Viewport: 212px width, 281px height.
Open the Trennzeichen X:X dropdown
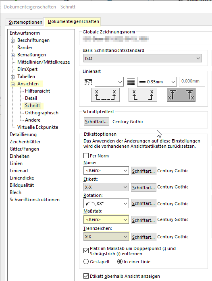click(x=106, y=237)
